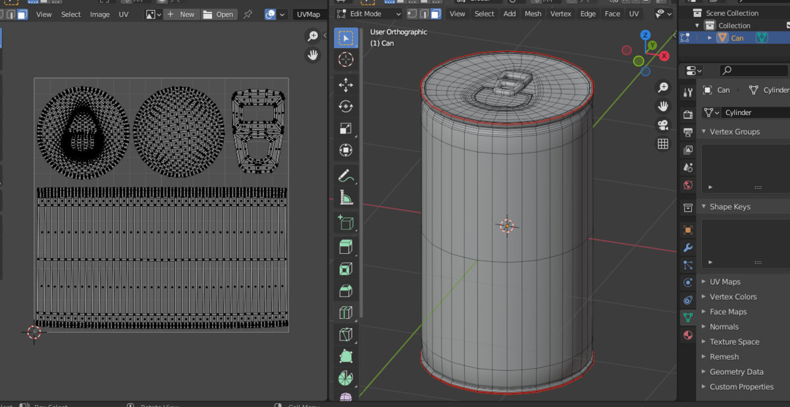This screenshot has width=790, height=407.
Task: Toggle camera view in the 3D viewport
Action: pos(663,125)
